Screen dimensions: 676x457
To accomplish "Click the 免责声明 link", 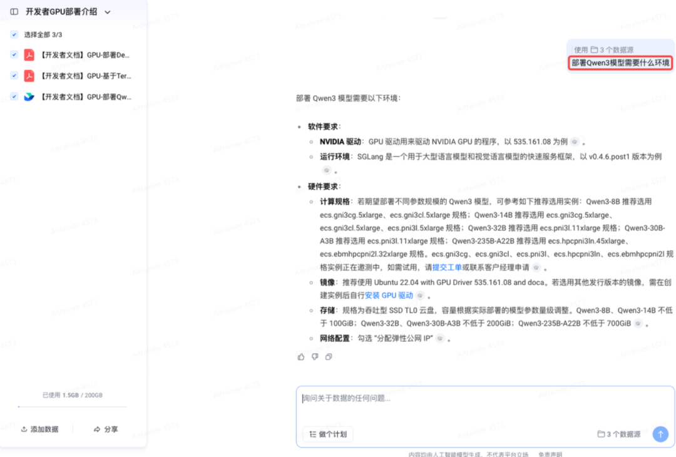I will tap(550, 454).
